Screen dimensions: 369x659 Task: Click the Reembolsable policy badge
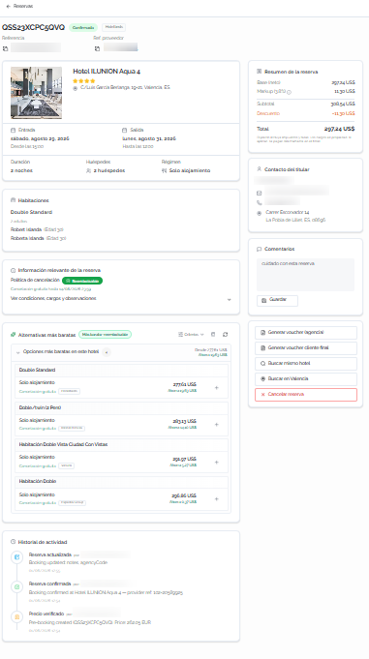[x=82, y=281]
